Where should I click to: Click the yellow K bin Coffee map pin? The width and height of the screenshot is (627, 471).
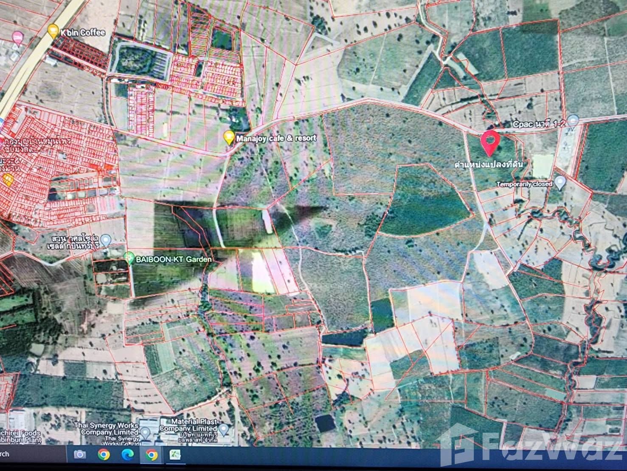(53, 31)
